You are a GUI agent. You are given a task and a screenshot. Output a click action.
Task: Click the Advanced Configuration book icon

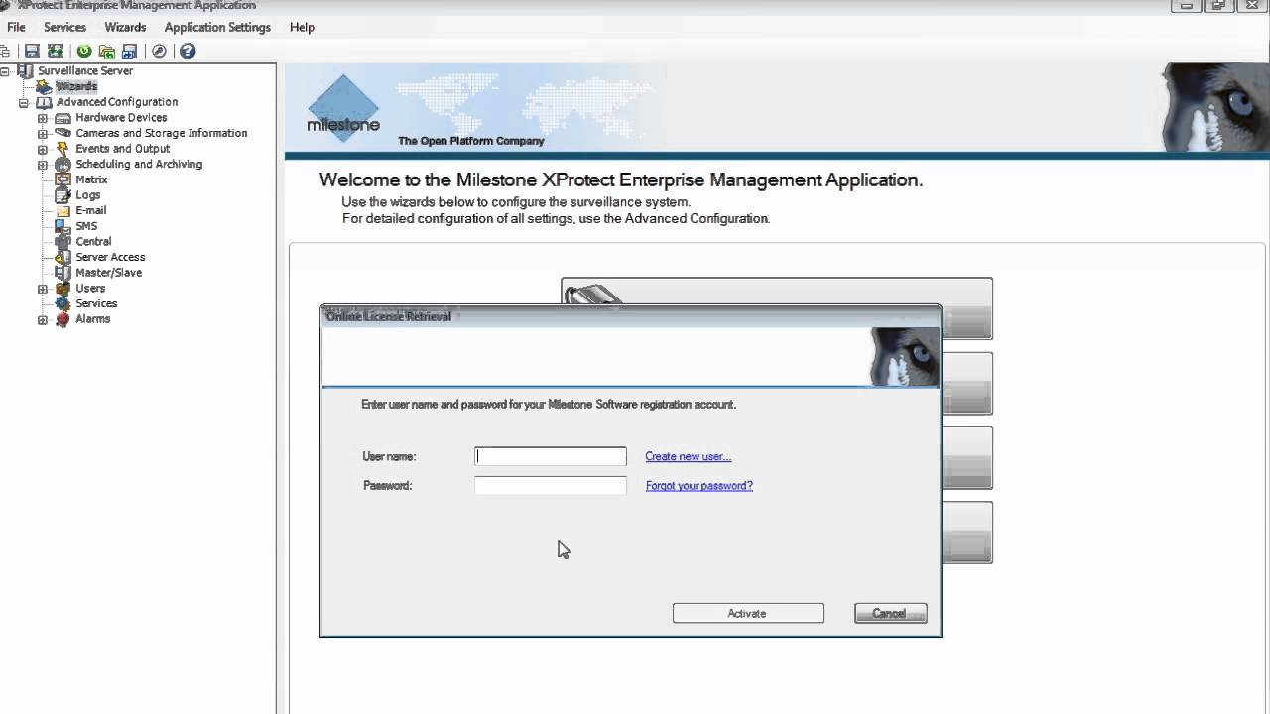point(44,102)
